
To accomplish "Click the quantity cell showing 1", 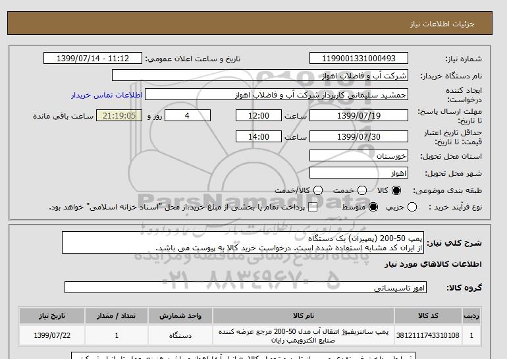I will pyautogui.click(x=117, y=335).
